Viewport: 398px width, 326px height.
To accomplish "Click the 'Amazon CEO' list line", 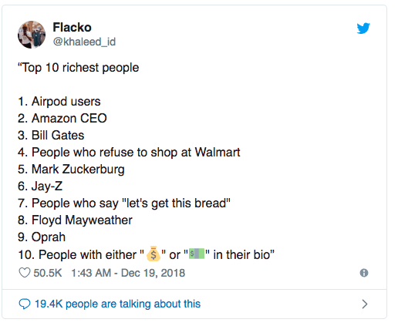I will click(x=62, y=118).
